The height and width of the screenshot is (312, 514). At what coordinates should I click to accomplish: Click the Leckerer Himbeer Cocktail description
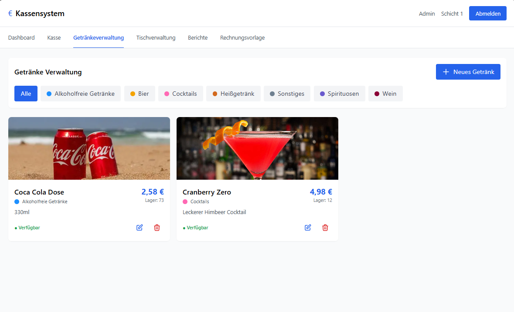[214, 212]
